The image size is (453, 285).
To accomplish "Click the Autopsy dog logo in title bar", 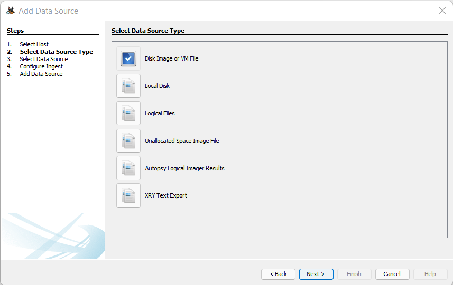I will point(11,11).
